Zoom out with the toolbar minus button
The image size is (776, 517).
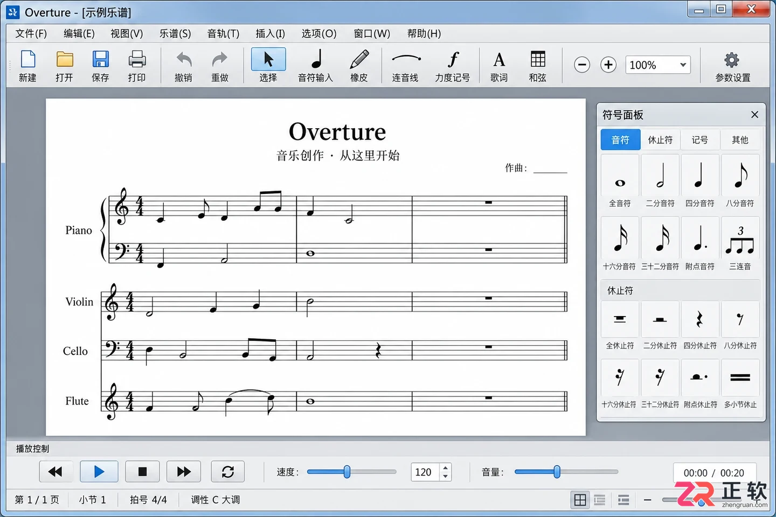[582, 65]
